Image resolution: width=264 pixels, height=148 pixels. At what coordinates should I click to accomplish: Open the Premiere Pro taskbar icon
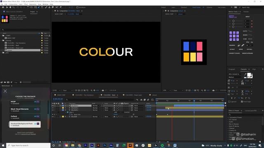tap(85, 145)
